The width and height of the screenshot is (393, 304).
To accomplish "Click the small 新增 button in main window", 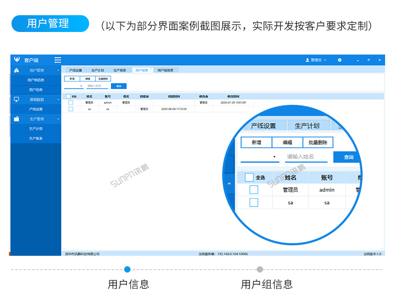I will tap(72, 79).
